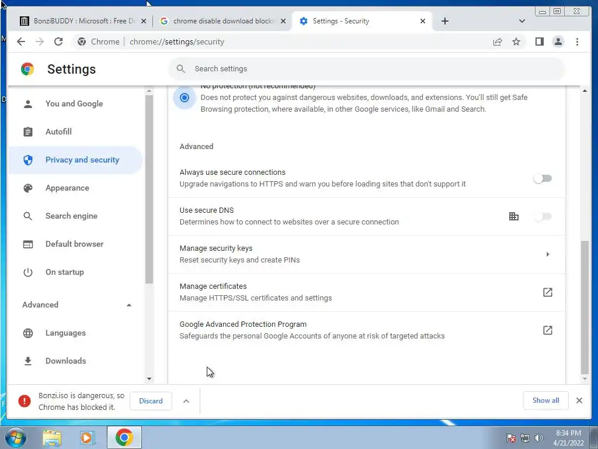Close the BonziBUDDY tab
Screen dimensions: 598x449
point(144,21)
